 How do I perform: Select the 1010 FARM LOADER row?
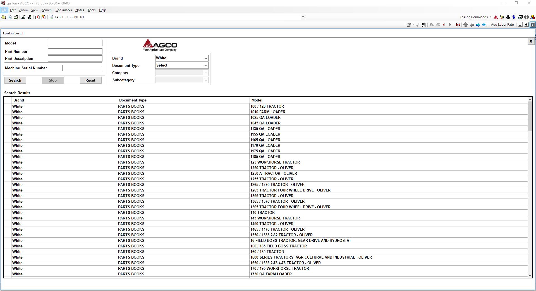pyautogui.click(x=265, y=112)
